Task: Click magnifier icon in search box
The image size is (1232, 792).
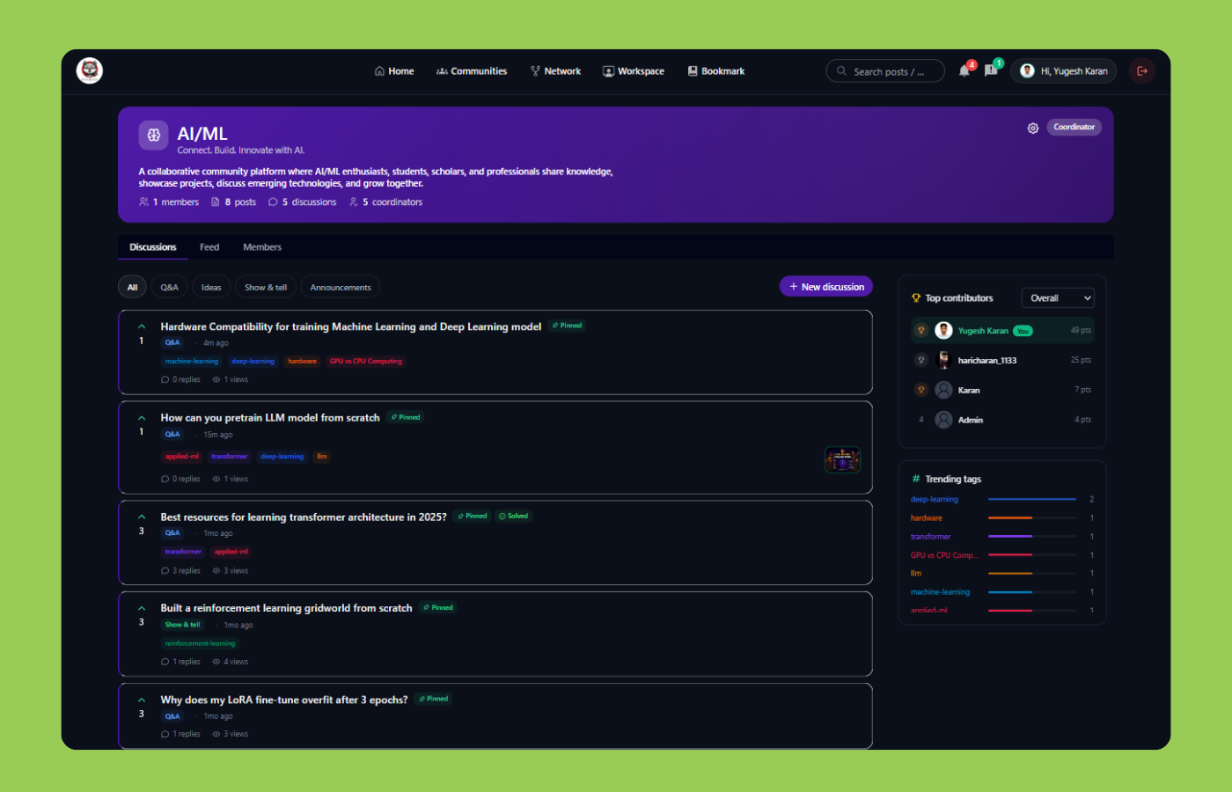Action: tap(842, 71)
